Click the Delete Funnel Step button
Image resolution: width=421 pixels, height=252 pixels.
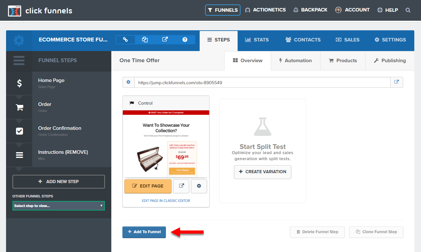point(317,232)
